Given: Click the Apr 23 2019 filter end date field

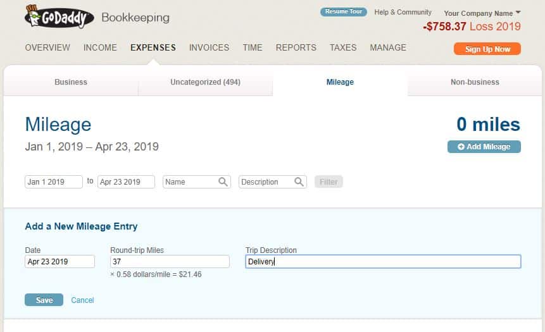Looking at the screenshot, I should pos(126,181).
